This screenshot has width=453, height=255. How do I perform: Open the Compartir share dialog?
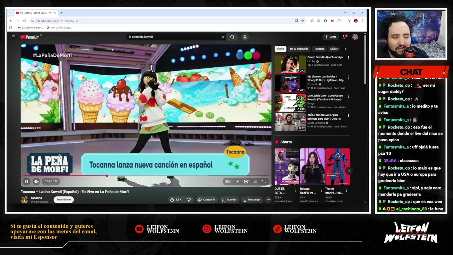[206, 200]
